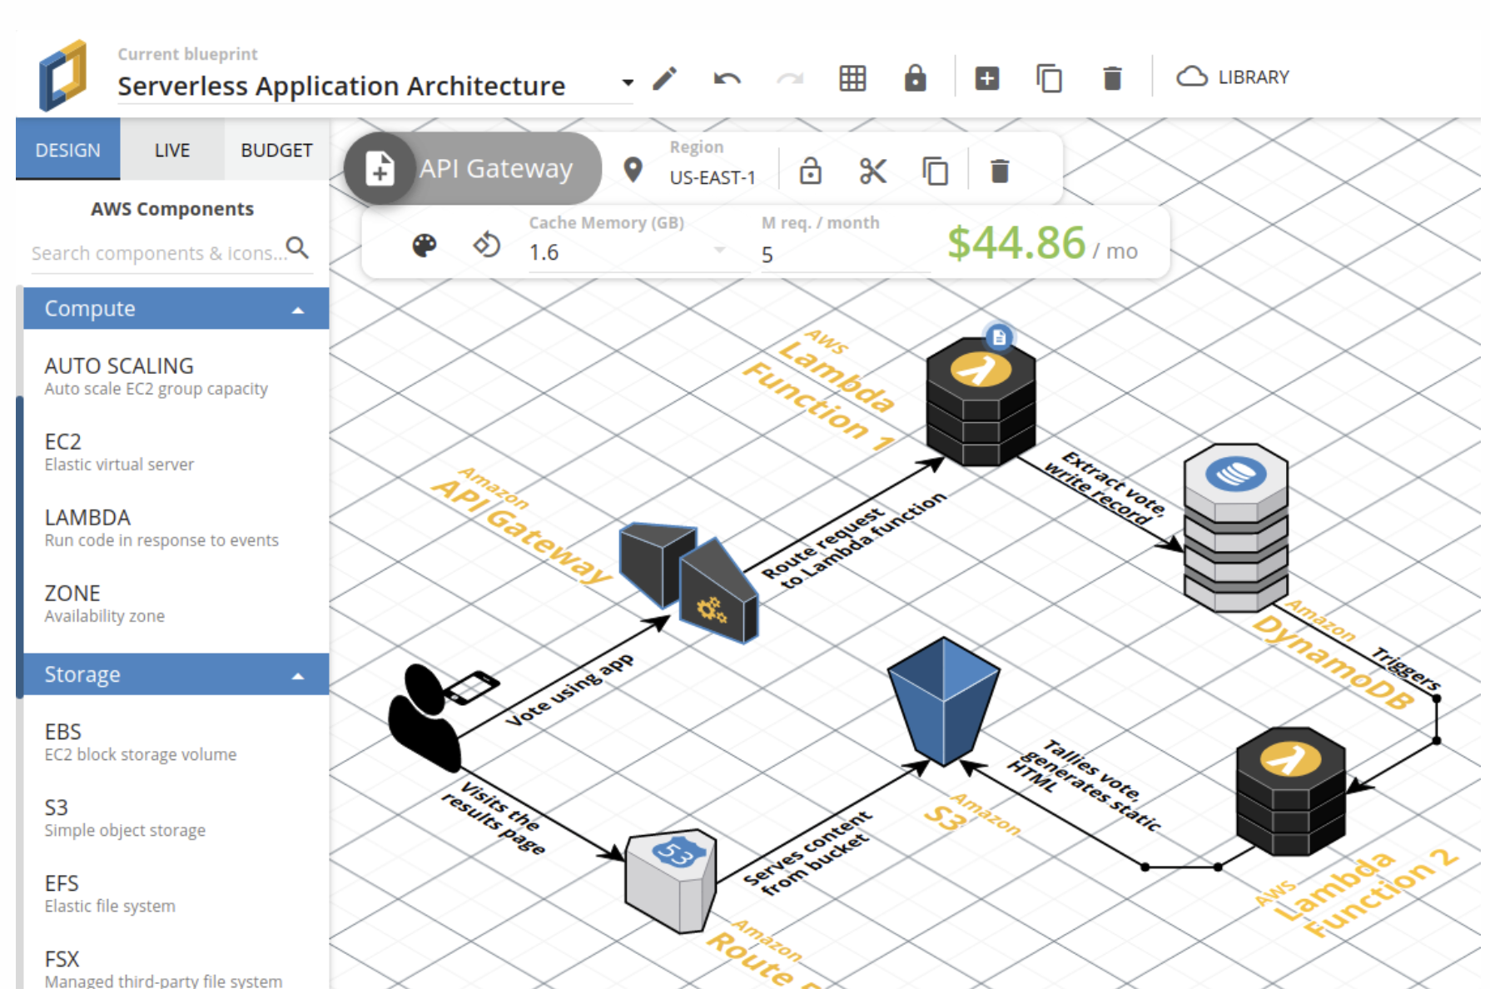Toggle the grid display icon
Screen dimensions: 1490x989
[x=852, y=78]
